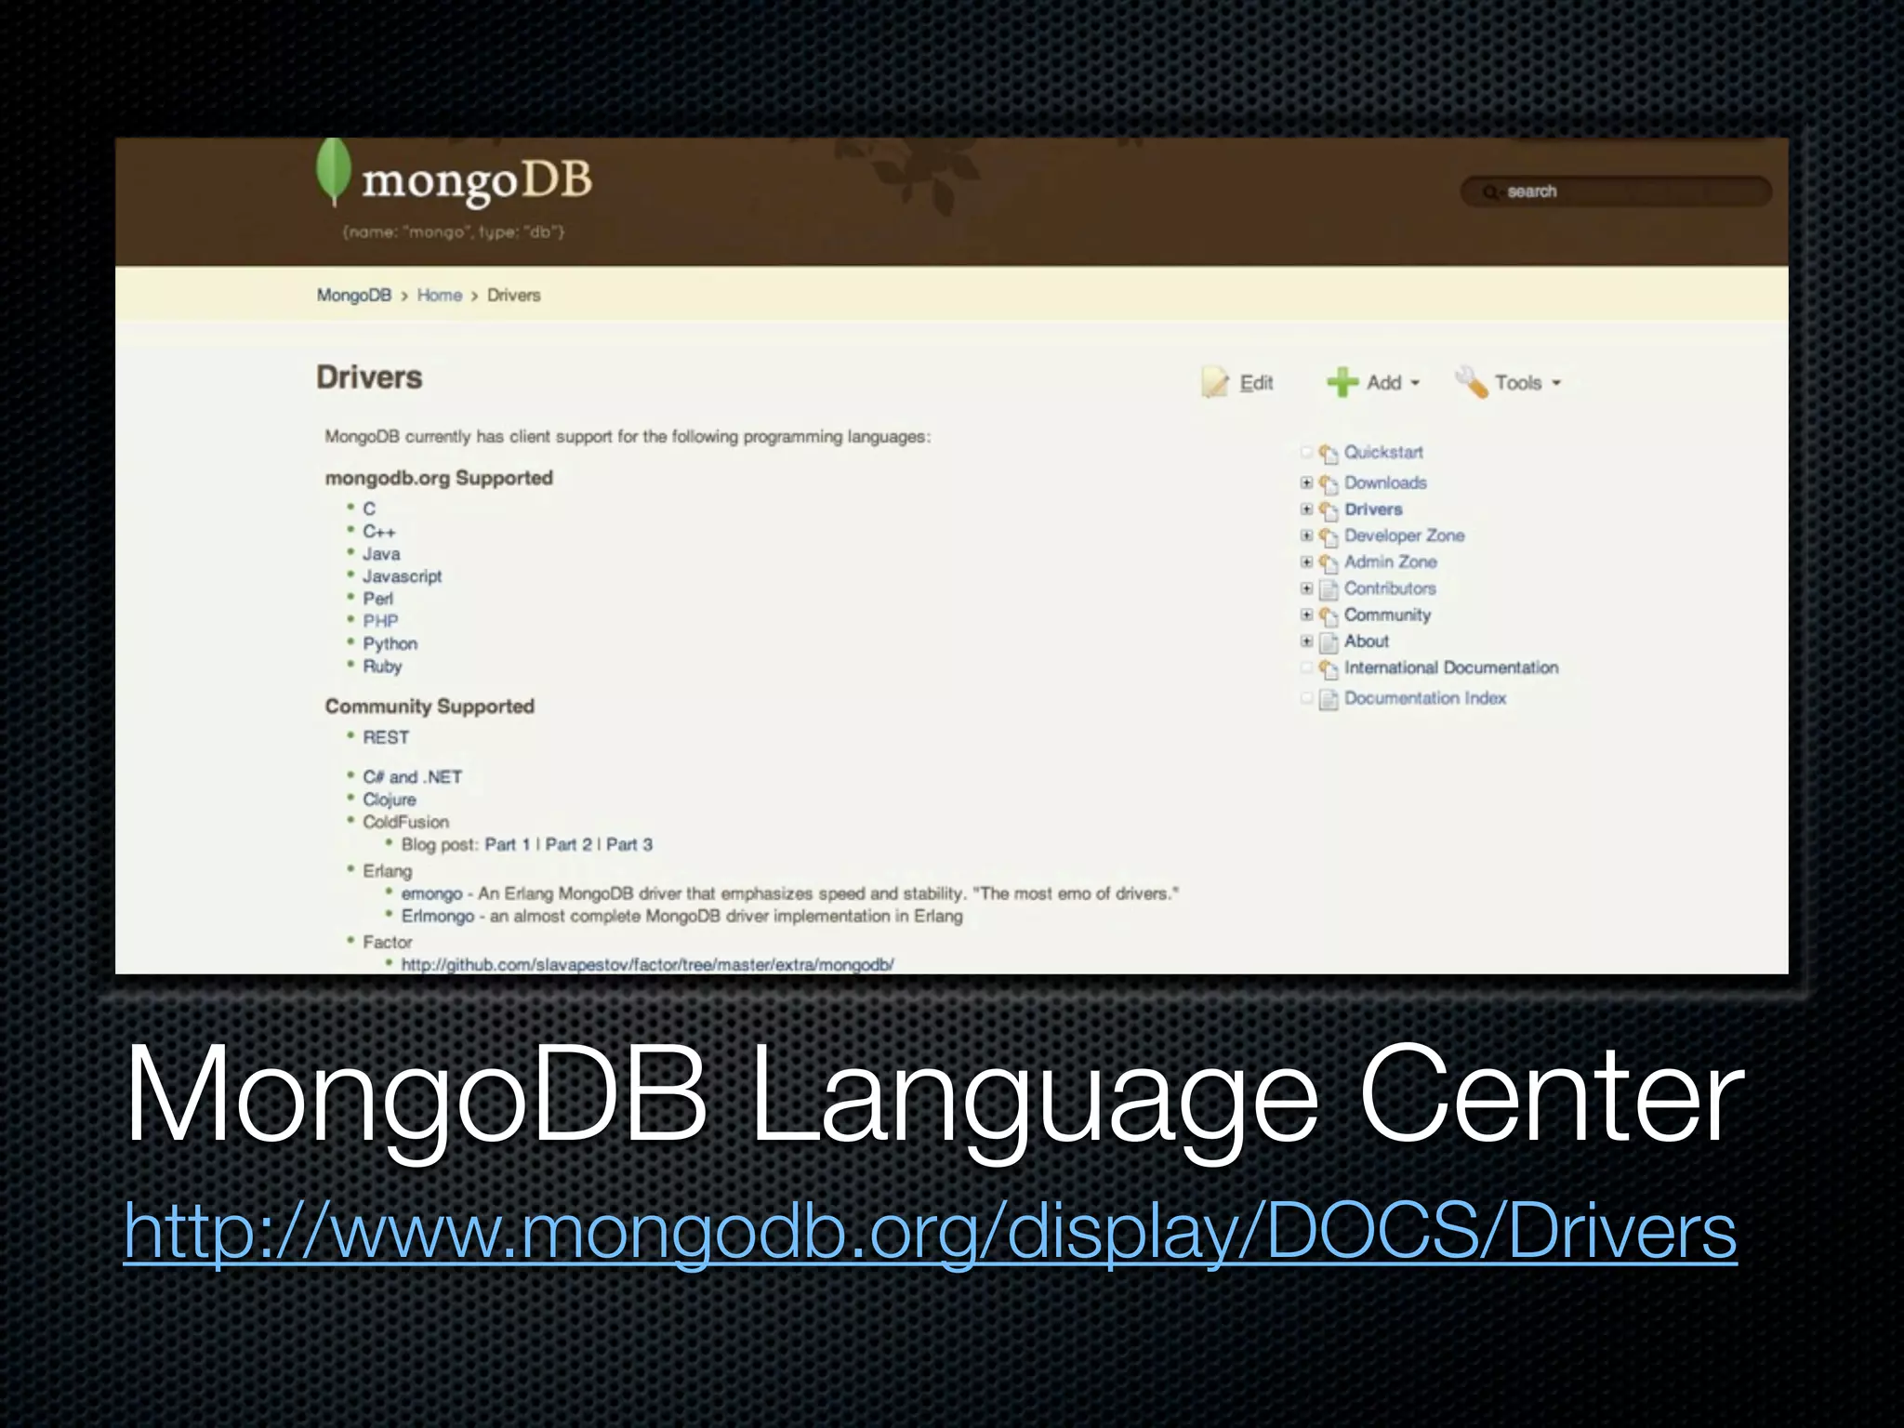Image resolution: width=1904 pixels, height=1428 pixels.
Task: Focus the search input field
Action: coord(1616,192)
